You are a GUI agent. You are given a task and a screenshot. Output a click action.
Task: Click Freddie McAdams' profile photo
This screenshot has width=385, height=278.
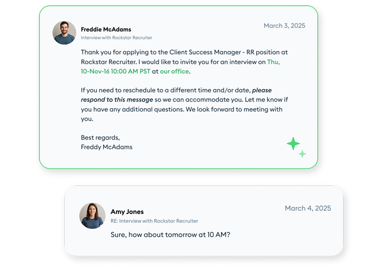[64, 33]
